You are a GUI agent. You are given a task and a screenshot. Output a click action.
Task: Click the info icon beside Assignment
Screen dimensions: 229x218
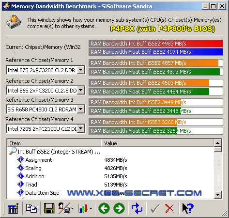21,159
